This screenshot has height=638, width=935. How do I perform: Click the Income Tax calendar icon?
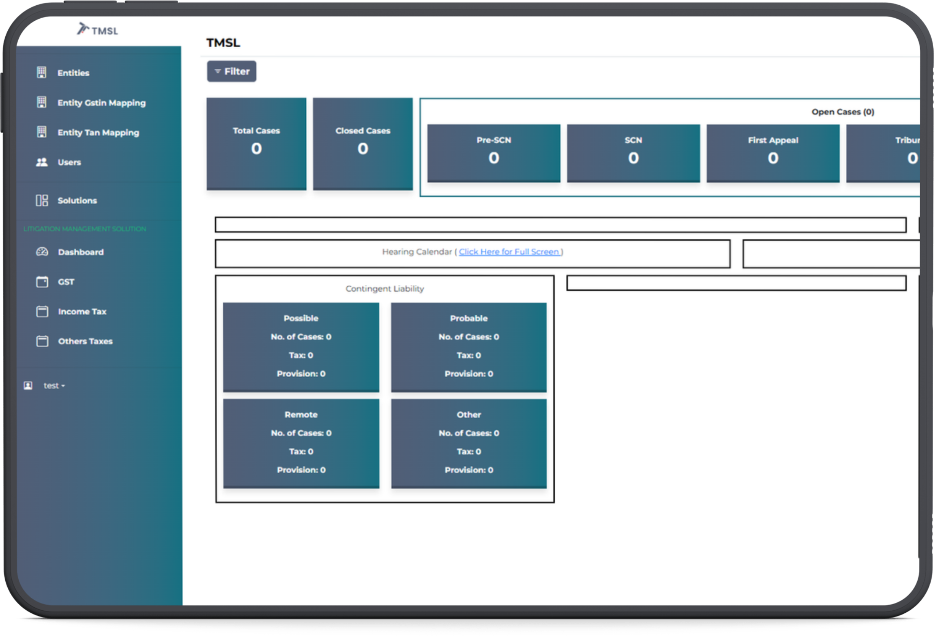pyautogui.click(x=42, y=311)
